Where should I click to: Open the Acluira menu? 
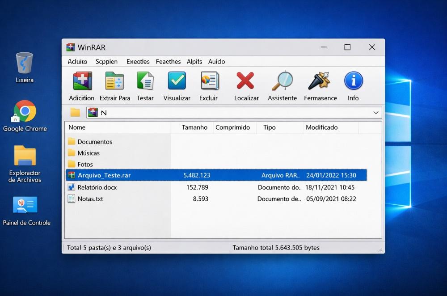click(77, 61)
